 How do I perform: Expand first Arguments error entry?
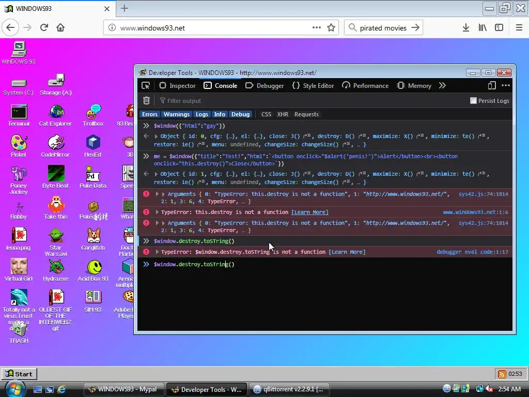tap(157, 194)
